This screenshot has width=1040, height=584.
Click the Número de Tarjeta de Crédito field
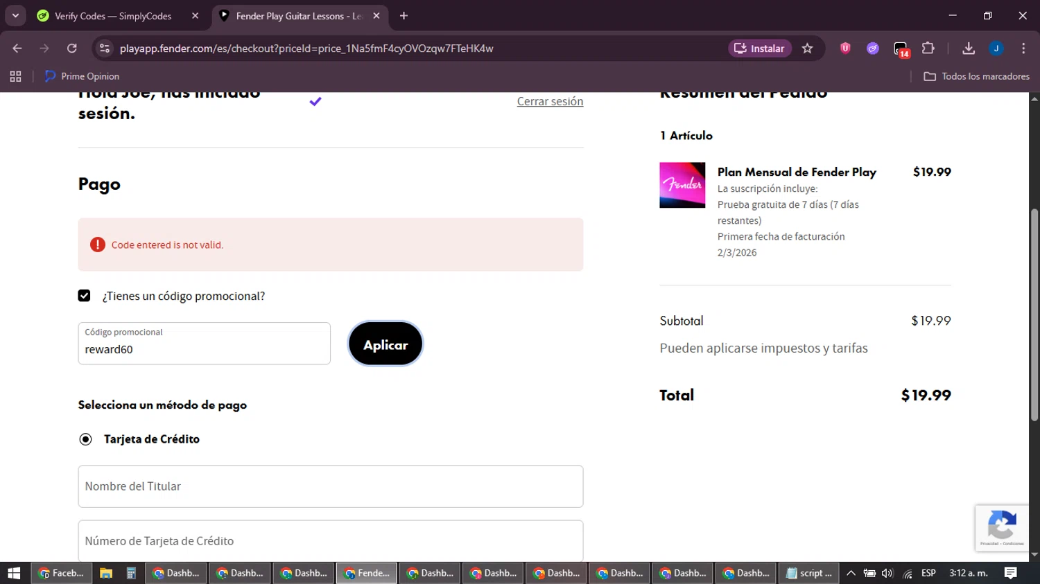tap(331, 541)
